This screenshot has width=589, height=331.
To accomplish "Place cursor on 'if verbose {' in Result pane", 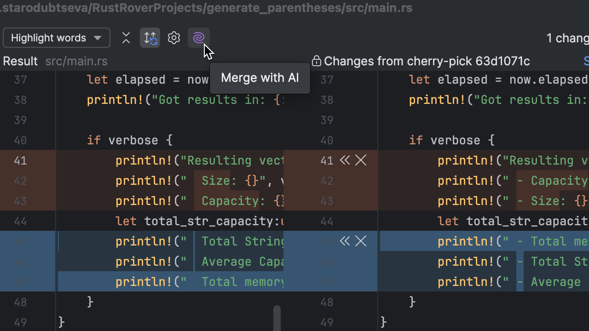I will (129, 140).
